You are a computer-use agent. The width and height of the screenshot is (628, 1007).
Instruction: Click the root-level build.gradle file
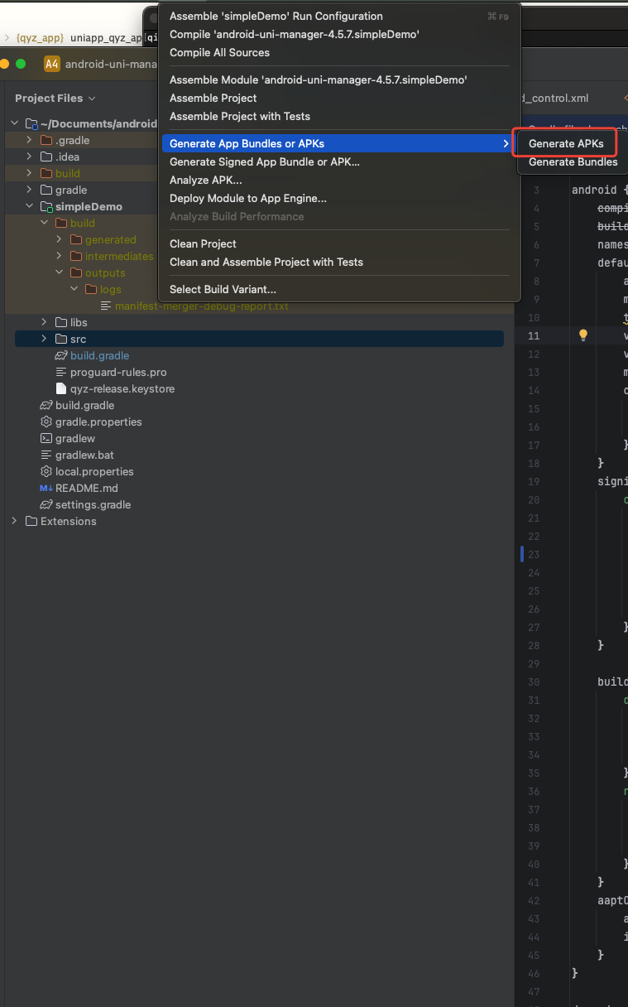[84, 405]
